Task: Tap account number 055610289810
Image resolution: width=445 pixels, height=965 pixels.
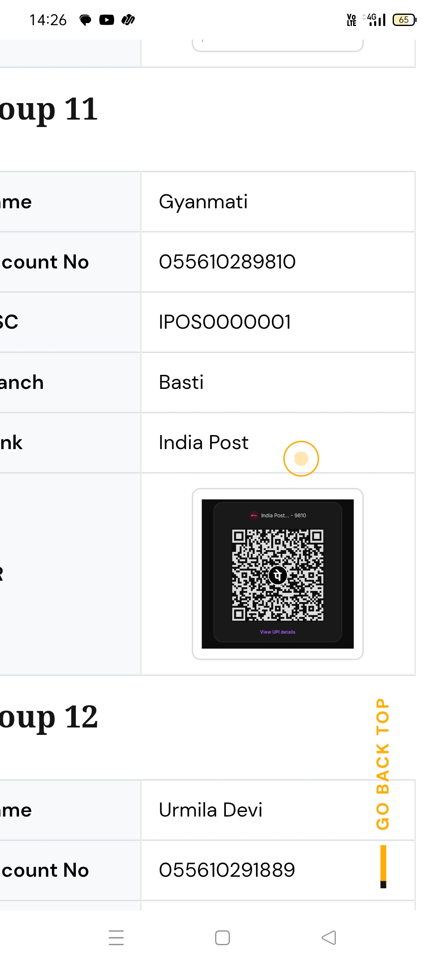Action: coord(227,262)
